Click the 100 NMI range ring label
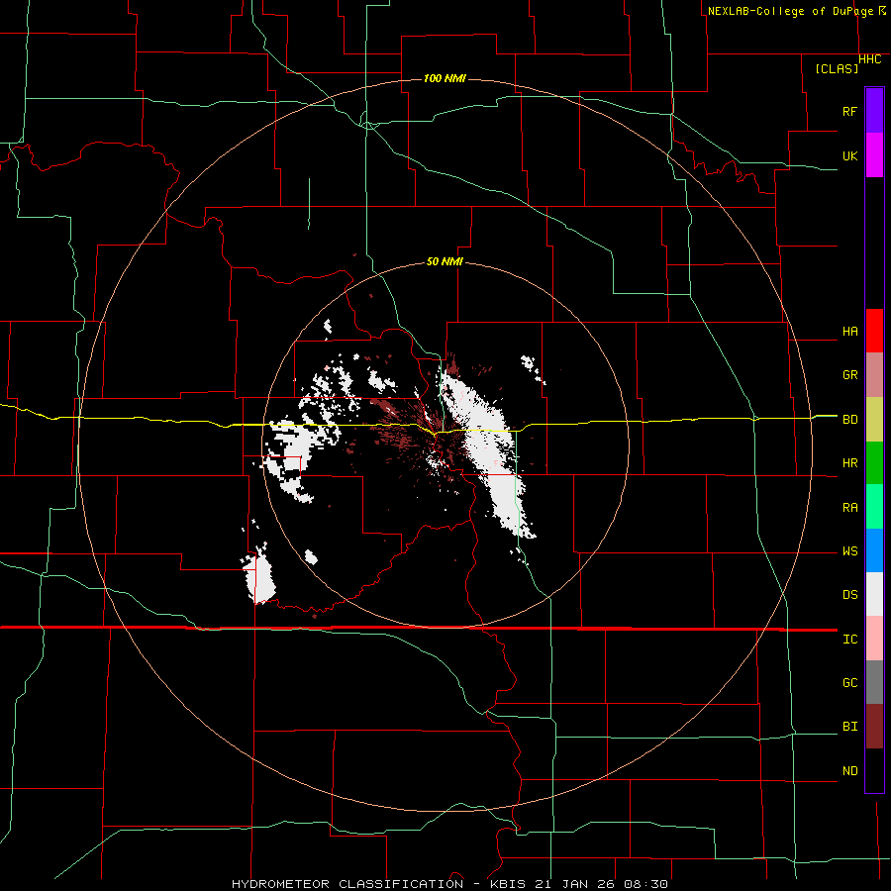 445,78
